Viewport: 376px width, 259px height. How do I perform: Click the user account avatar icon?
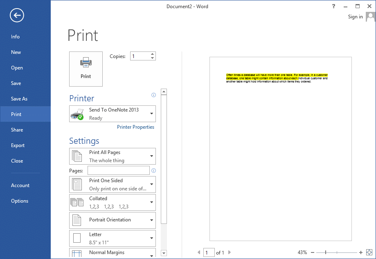[x=371, y=17]
